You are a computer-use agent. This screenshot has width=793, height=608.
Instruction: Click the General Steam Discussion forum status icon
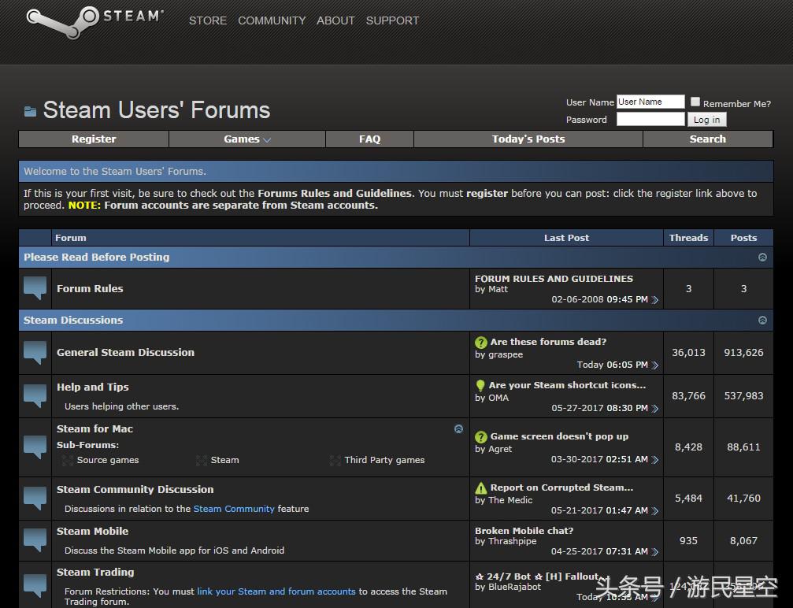[35, 352]
